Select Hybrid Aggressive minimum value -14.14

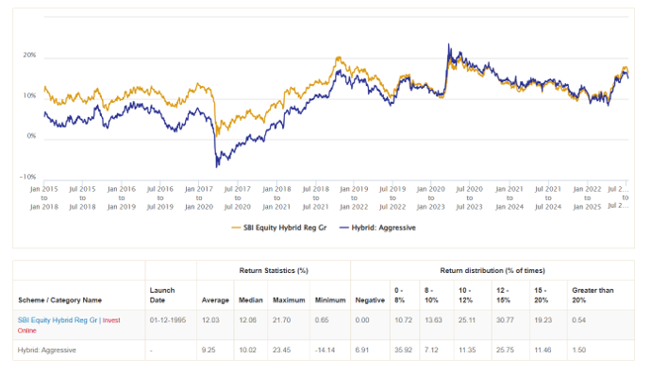click(x=325, y=350)
